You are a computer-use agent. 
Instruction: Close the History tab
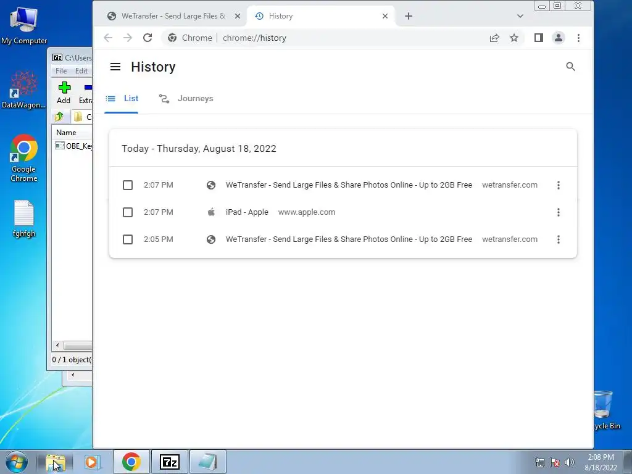pos(385,16)
